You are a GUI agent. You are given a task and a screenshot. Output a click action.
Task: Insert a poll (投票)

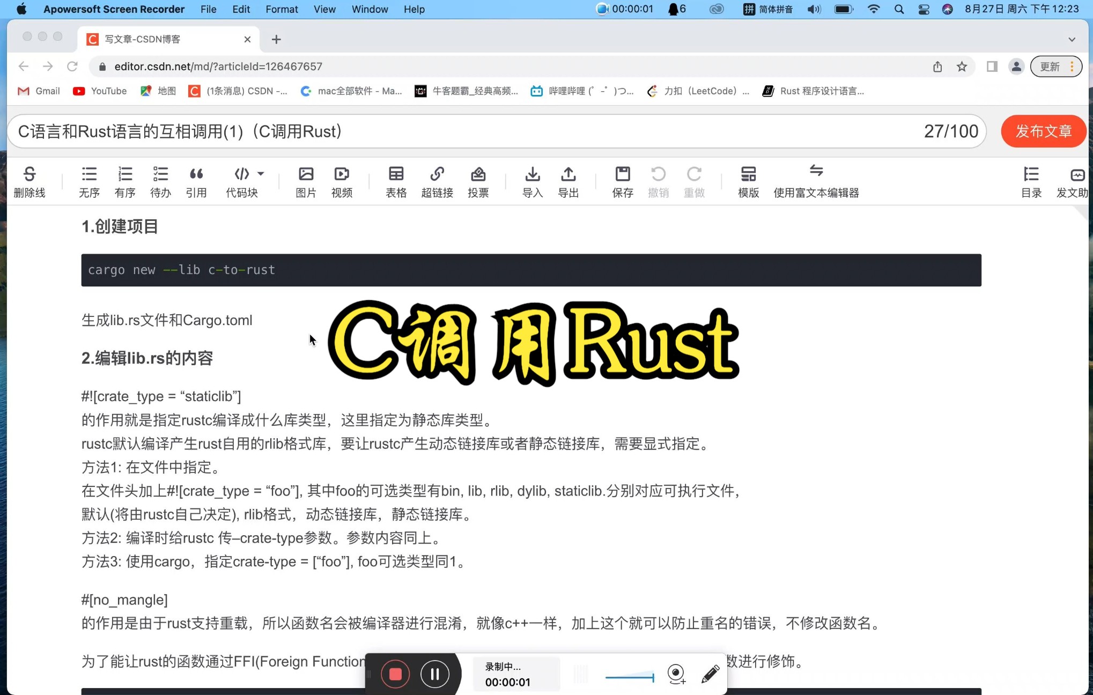coord(478,181)
